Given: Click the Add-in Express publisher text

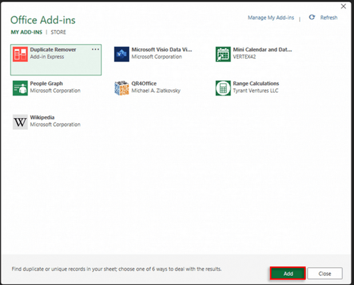Looking at the screenshot, I should [x=47, y=57].
